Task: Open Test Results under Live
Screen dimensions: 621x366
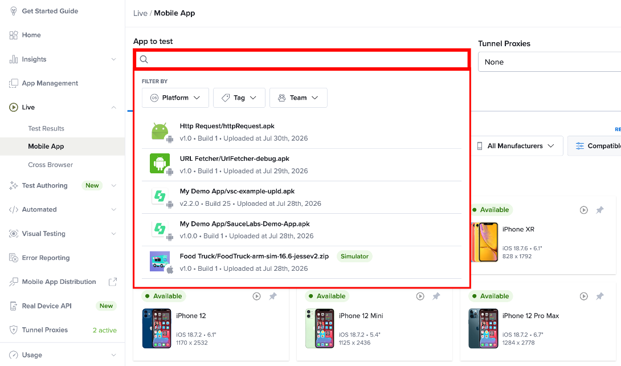Action: click(x=46, y=128)
